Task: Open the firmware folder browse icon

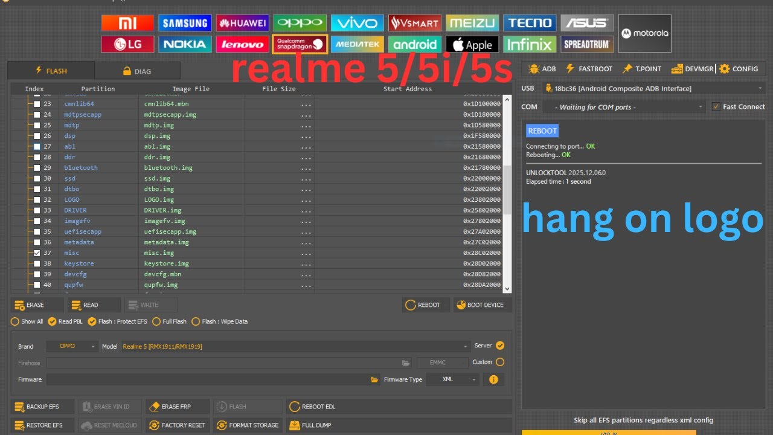Action: pos(374,379)
